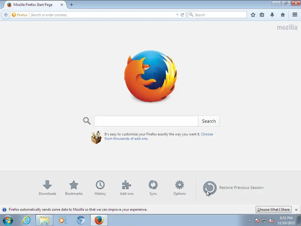Reload the current page
This screenshot has width=301, height=226.
pos(182,15)
